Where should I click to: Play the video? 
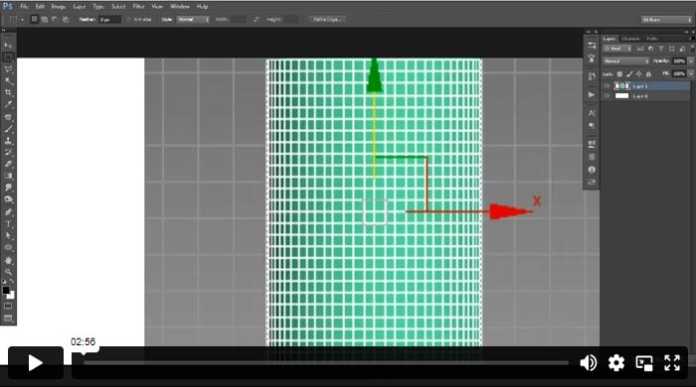pos(36,362)
